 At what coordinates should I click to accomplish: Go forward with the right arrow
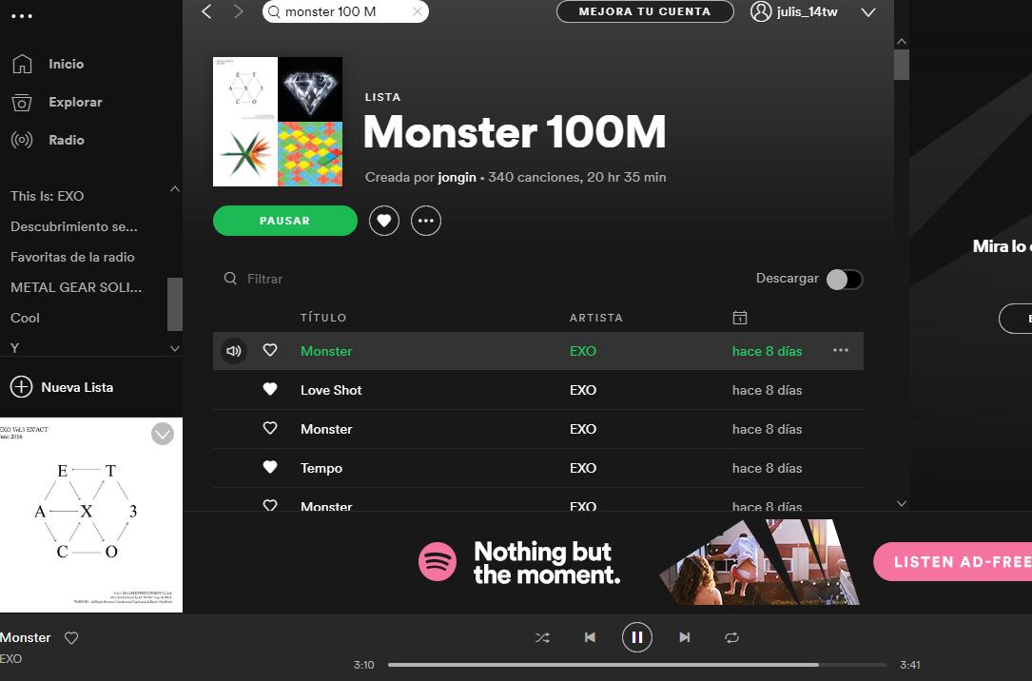tap(238, 11)
